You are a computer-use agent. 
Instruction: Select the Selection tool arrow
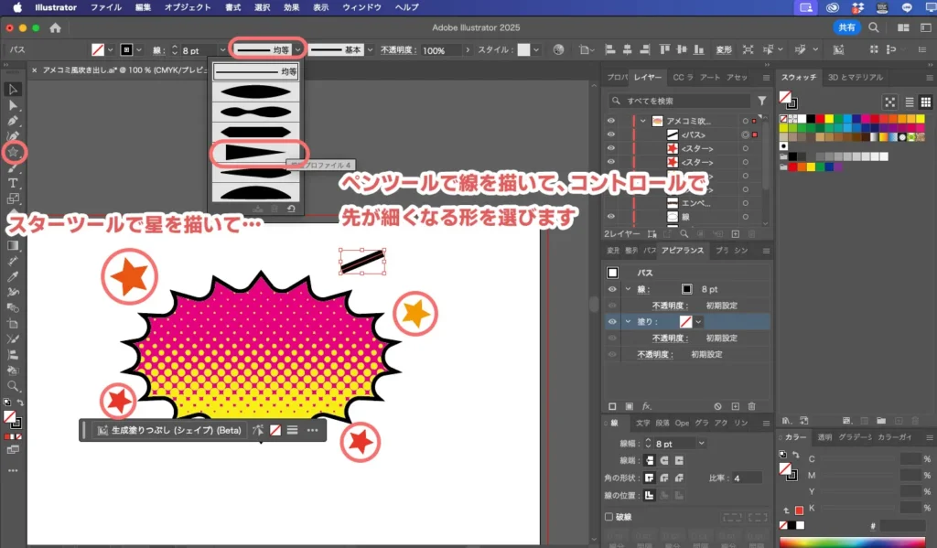13,89
